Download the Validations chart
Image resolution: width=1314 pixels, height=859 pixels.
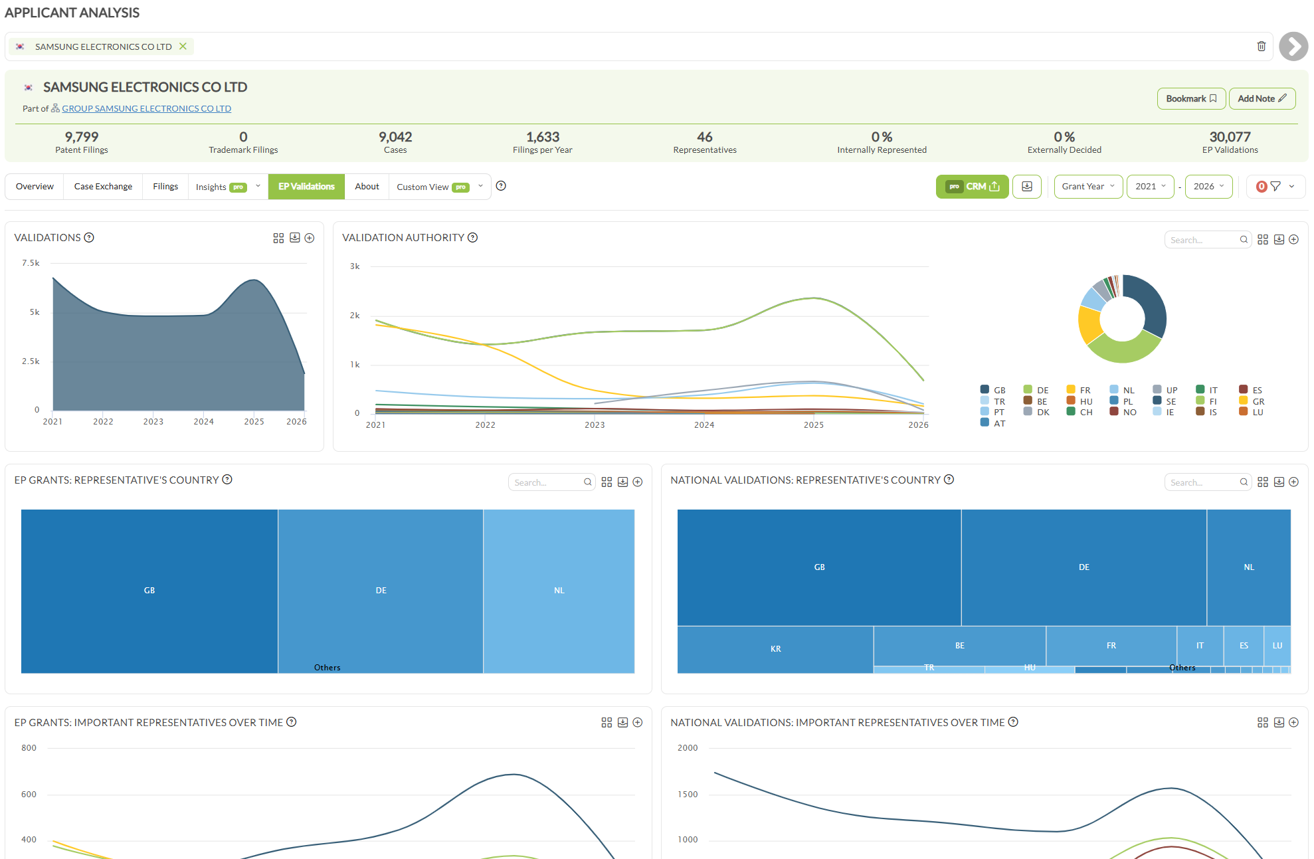(x=294, y=238)
